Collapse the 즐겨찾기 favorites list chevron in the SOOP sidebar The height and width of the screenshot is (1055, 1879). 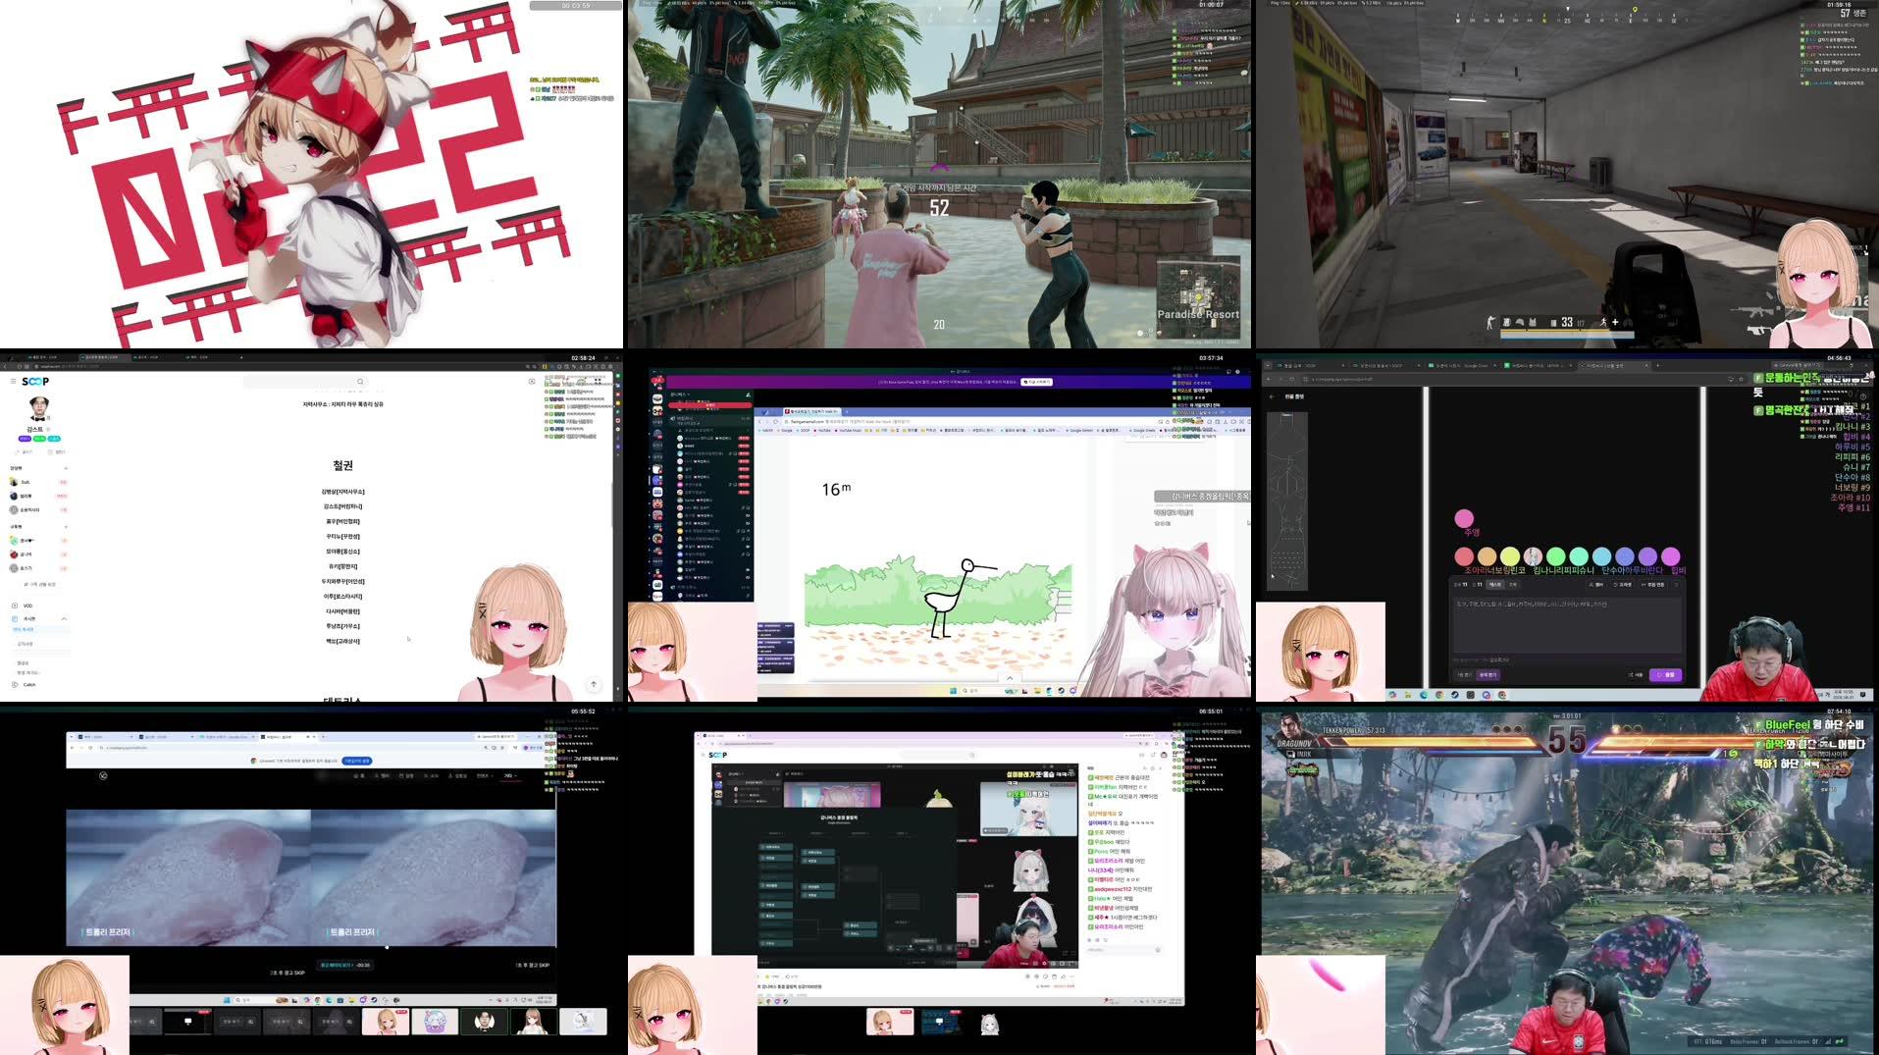click(x=66, y=468)
